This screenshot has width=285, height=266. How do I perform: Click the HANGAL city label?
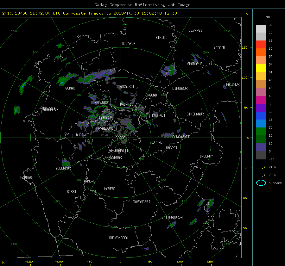90,181
